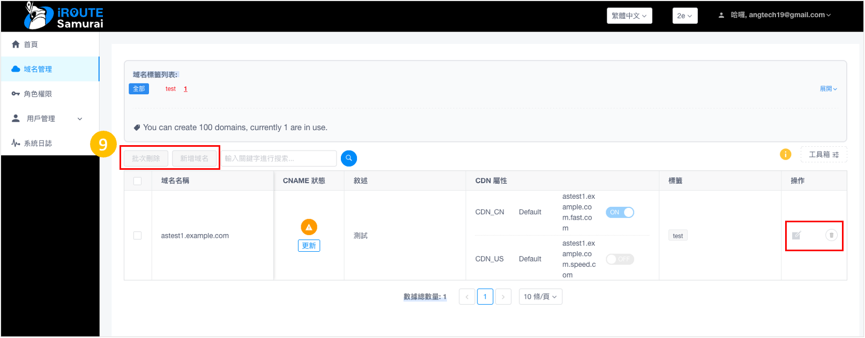Check the select-all checkbox in table header

pyautogui.click(x=138, y=181)
